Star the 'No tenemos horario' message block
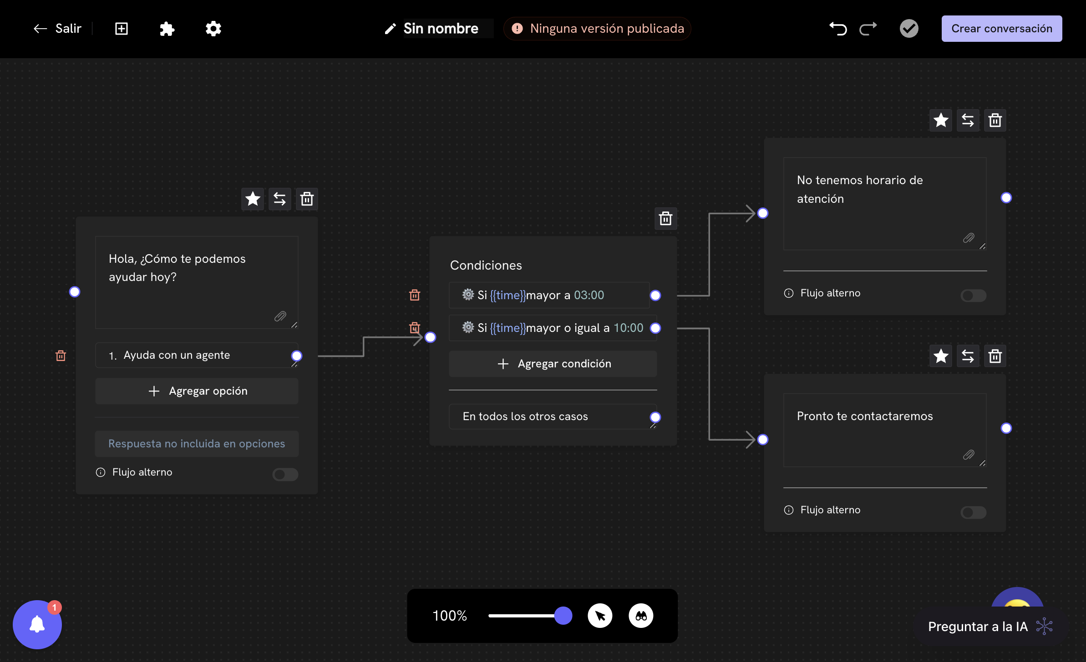This screenshot has height=662, width=1086. pos(941,120)
